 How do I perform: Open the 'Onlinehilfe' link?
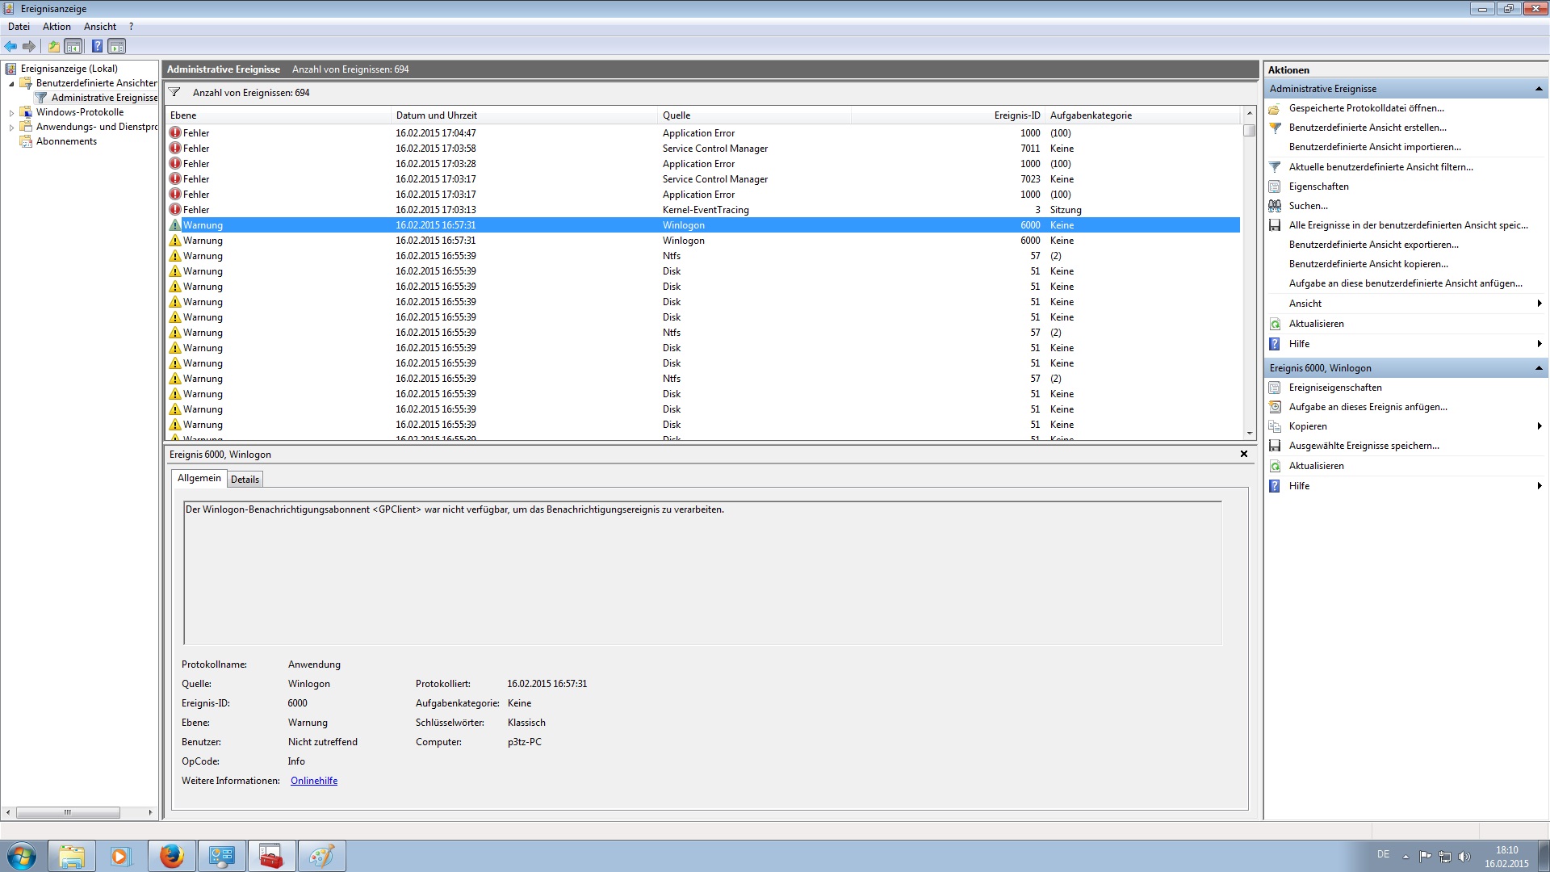pyautogui.click(x=314, y=781)
